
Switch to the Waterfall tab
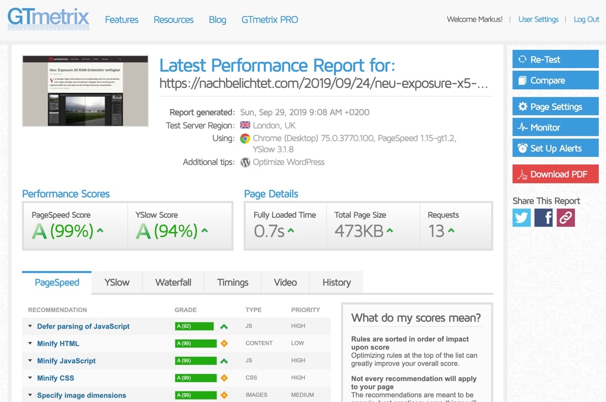pos(173,283)
